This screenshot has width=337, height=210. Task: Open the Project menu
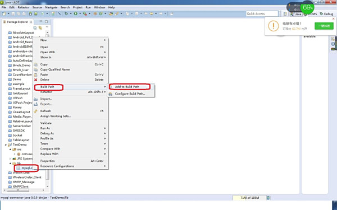tap(78, 7)
